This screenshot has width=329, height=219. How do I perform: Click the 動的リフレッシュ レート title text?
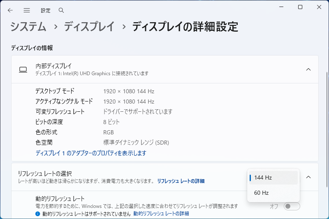(x=60, y=199)
